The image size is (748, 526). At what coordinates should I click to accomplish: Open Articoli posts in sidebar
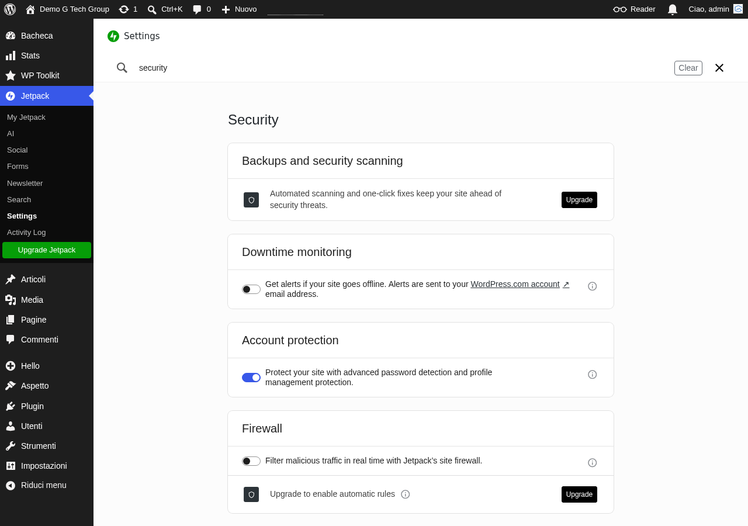tap(47, 279)
